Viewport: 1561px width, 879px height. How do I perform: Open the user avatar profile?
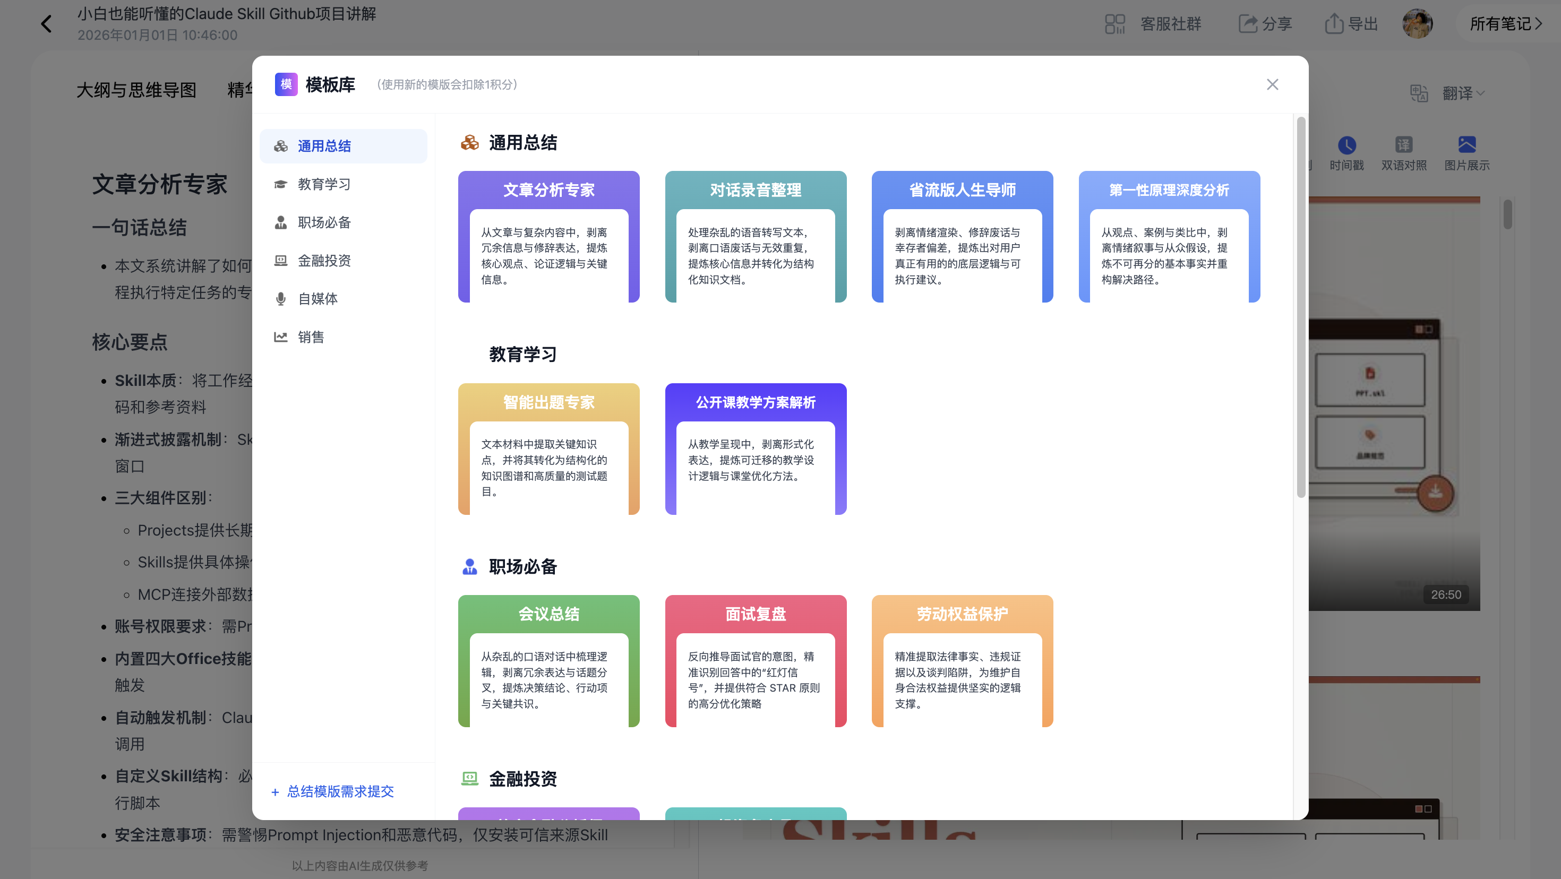click(x=1418, y=24)
